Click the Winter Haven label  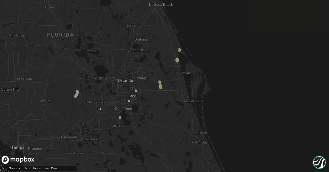pos(90,139)
